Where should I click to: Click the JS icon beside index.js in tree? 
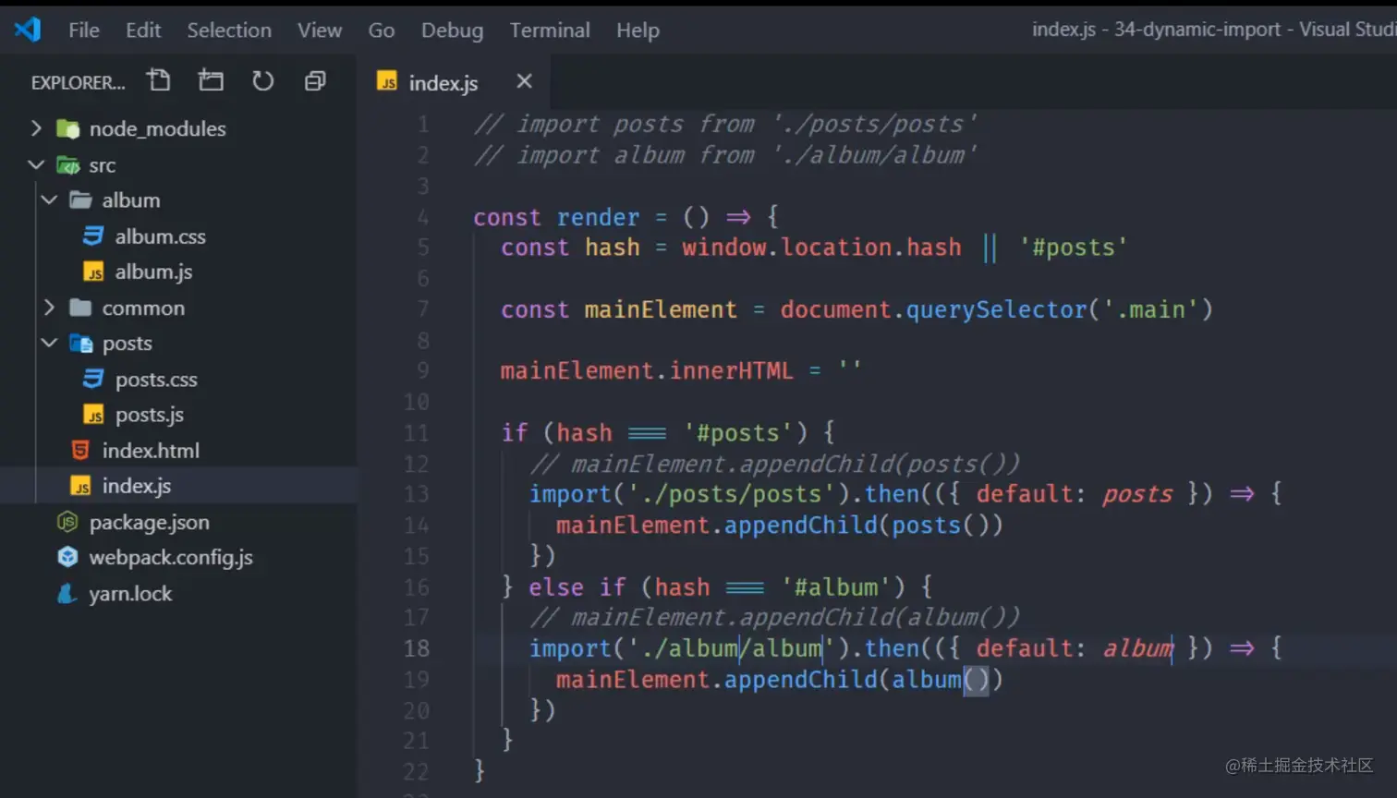[x=80, y=486]
